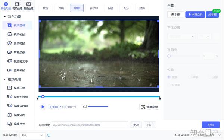Open the 任务多线程 默认 dropdown

click(32, 135)
